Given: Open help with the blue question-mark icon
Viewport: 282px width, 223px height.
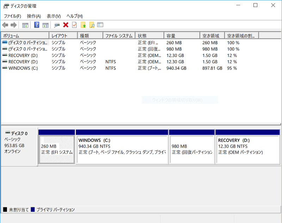Looking at the screenshot, I should (x=37, y=25).
